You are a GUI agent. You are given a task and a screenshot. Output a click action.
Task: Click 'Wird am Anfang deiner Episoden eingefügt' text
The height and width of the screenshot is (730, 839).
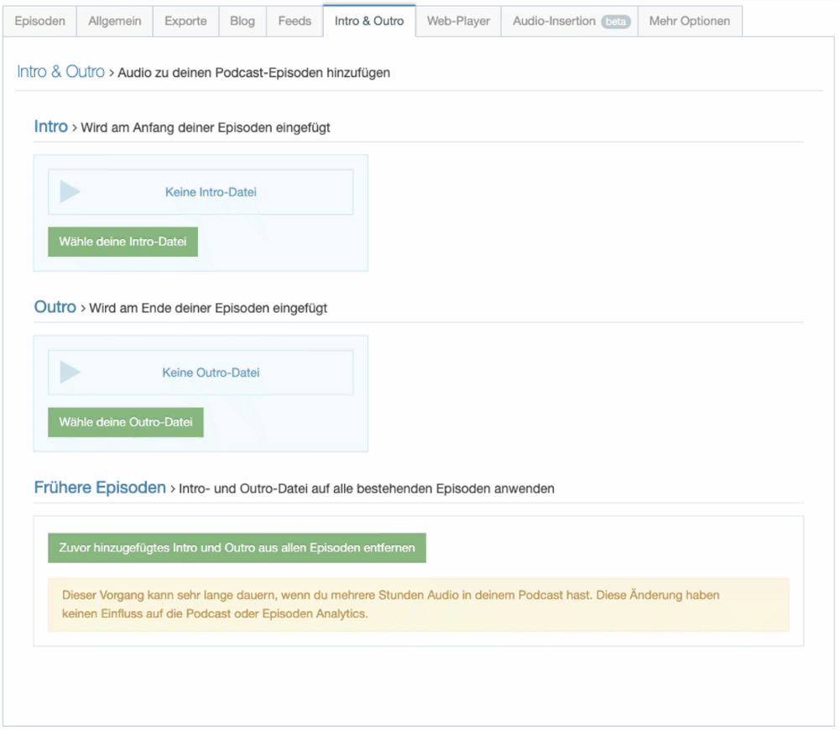coord(206,128)
